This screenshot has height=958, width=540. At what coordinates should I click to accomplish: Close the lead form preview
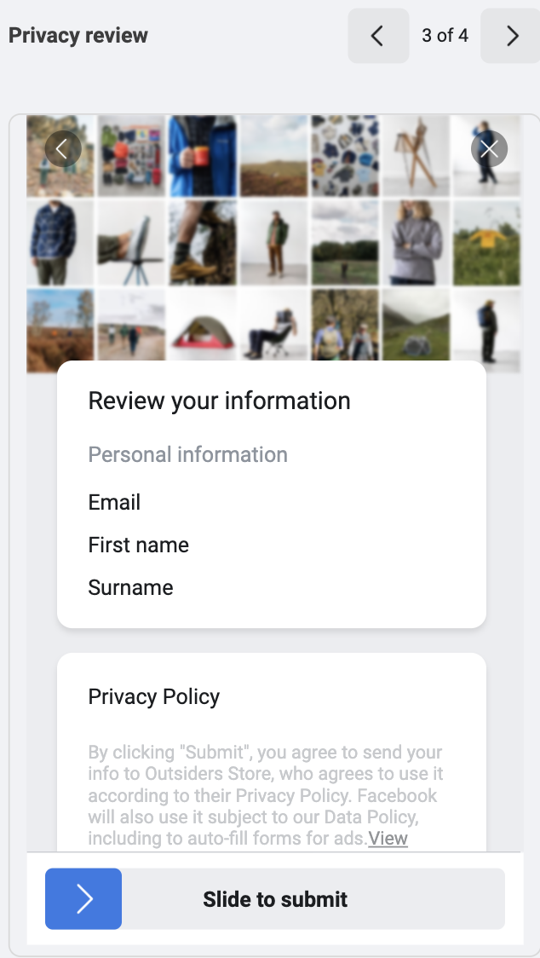tap(489, 149)
